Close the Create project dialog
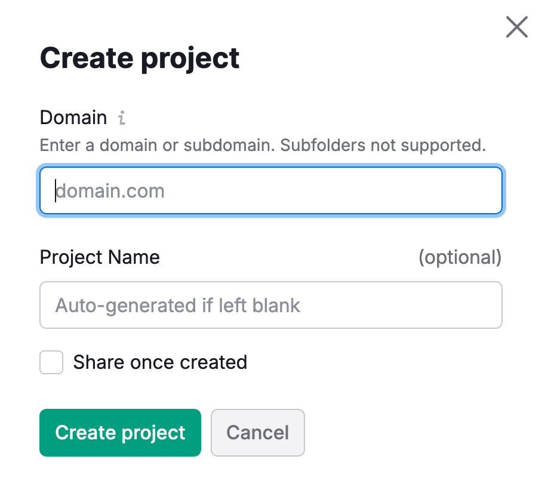 click(516, 27)
